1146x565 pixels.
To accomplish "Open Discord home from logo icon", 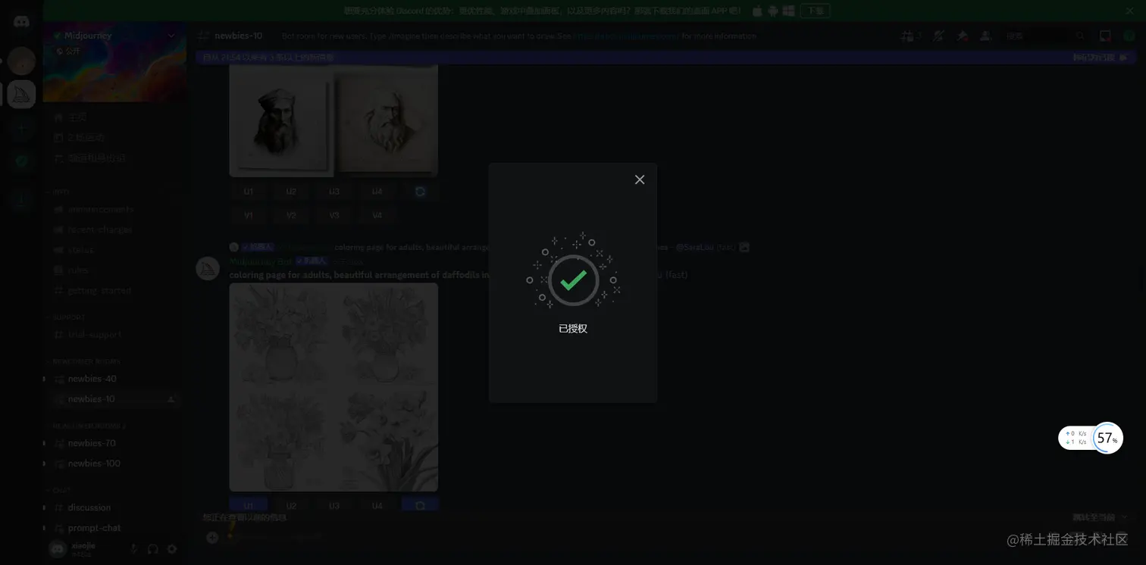I will (x=21, y=23).
